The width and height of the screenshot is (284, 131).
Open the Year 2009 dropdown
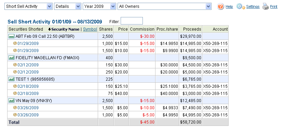(99, 6)
